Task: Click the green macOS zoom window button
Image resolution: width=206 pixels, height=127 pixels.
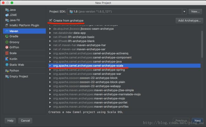Action: pyautogui.click(x=12, y=3)
